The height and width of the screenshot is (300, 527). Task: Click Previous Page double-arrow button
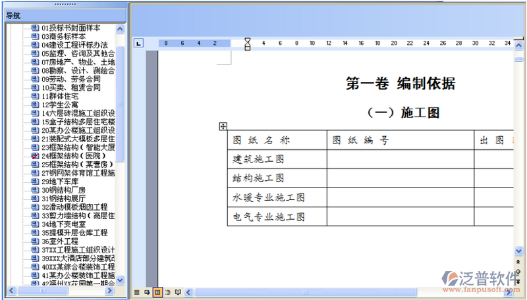coord(518,262)
